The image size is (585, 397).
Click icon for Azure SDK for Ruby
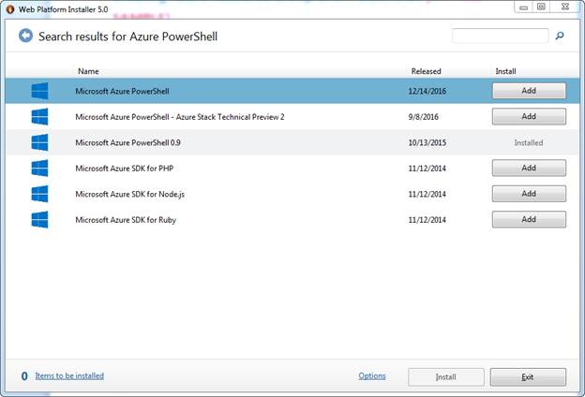pos(39,219)
